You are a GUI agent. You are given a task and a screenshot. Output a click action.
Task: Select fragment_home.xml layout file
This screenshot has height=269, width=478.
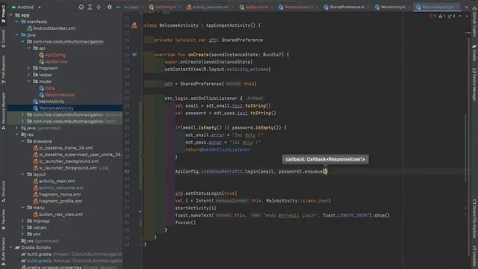click(57, 194)
